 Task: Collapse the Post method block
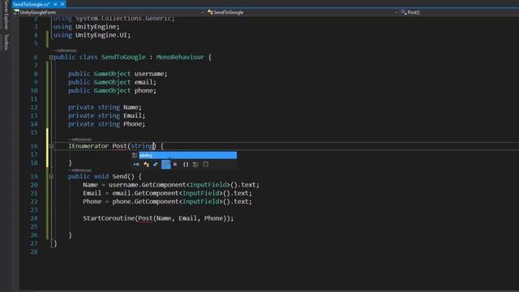51,146
